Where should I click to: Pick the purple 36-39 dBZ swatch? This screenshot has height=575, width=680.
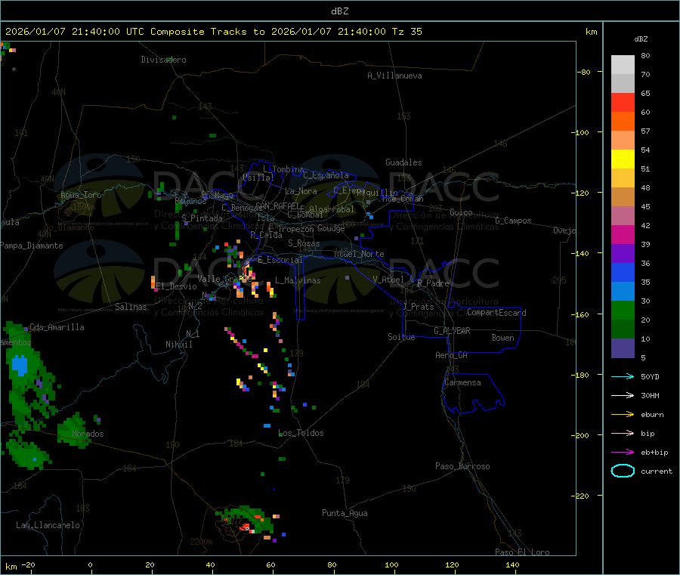(623, 254)
